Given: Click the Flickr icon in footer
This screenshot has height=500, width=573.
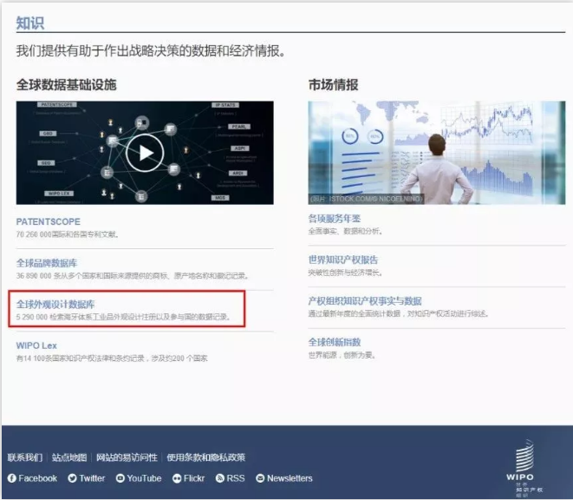Looking at the screenshot, I should [177, 478].
